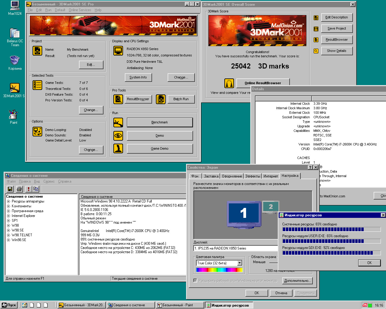
Task: Expand the Компоненты tree node
Action: [x=8, y=206]
